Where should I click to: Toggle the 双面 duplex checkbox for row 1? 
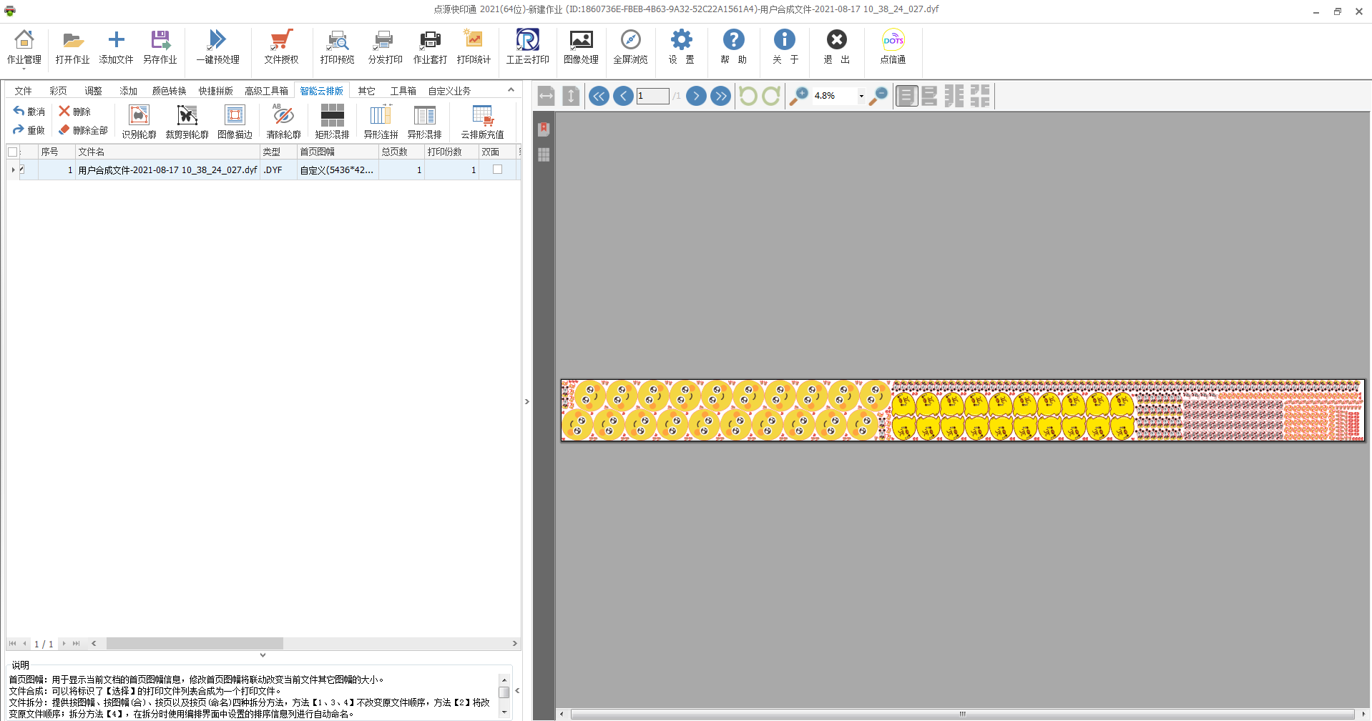[497, 170]
